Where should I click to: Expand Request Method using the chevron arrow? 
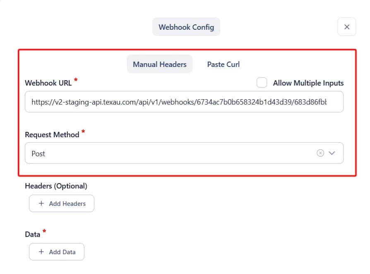tap(332, 153)
